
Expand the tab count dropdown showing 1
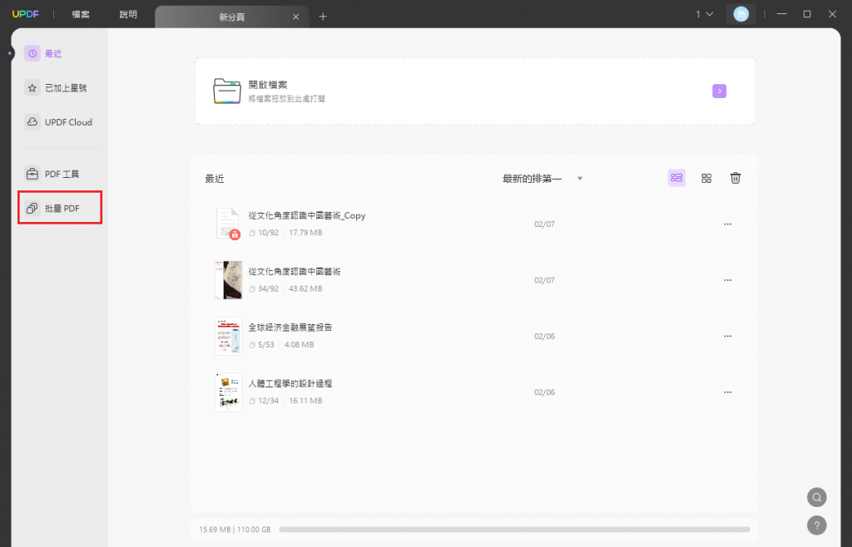click(x=704, y=14)
